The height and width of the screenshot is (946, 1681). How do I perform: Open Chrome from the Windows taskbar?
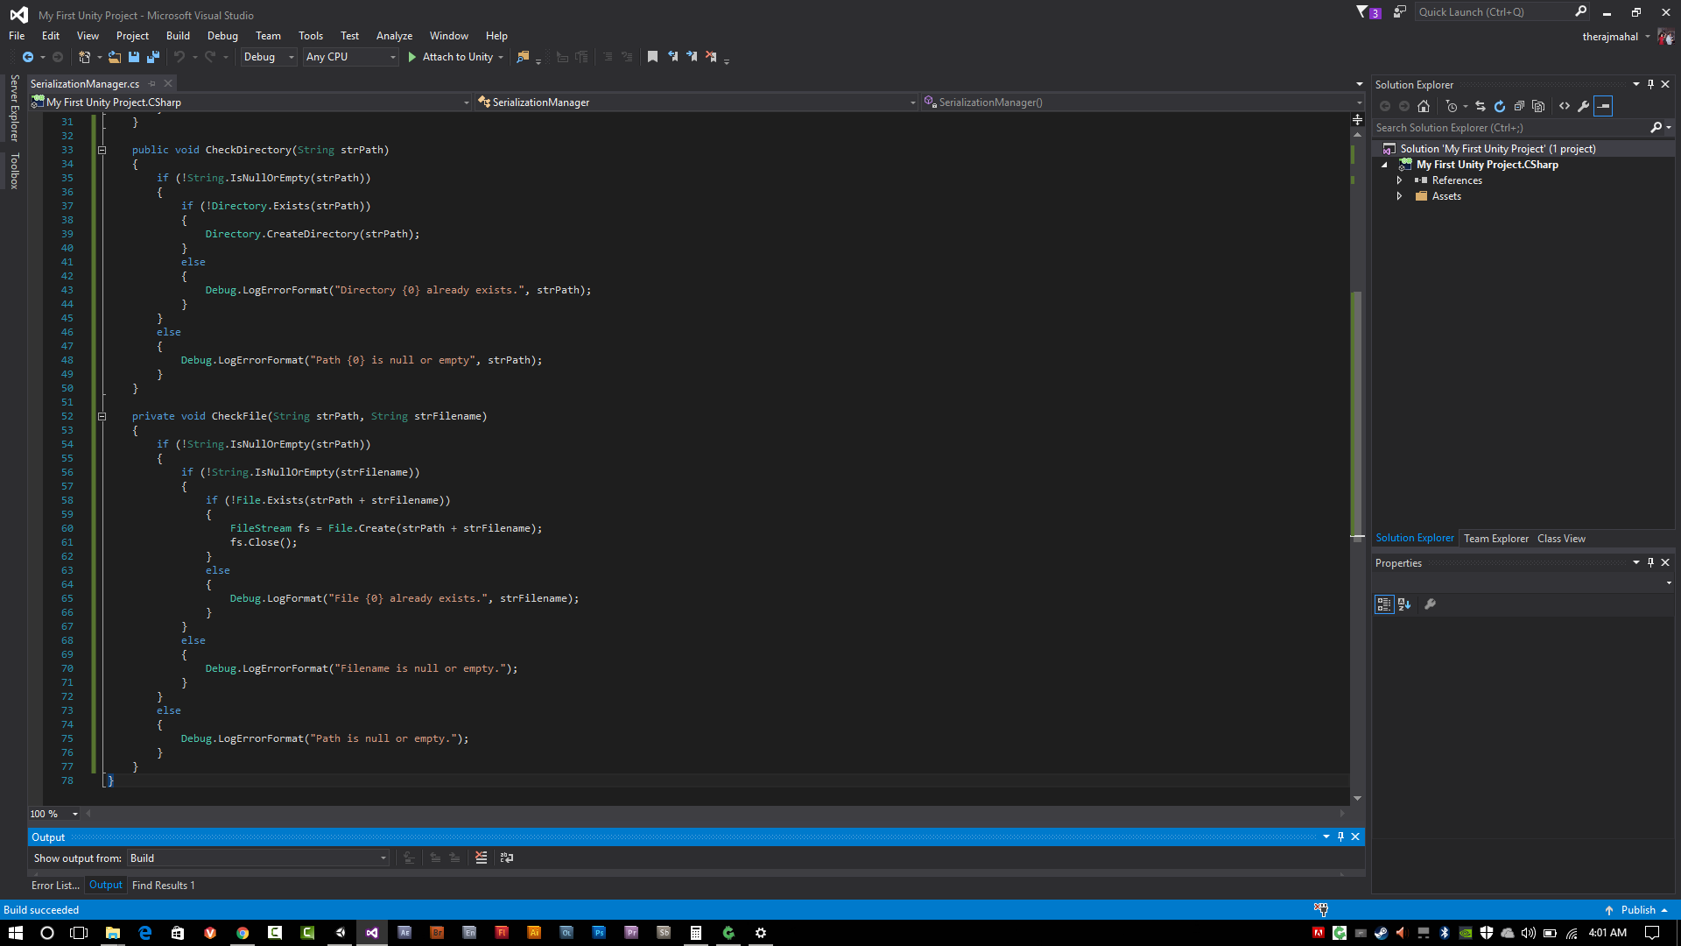tap(243, 933)
